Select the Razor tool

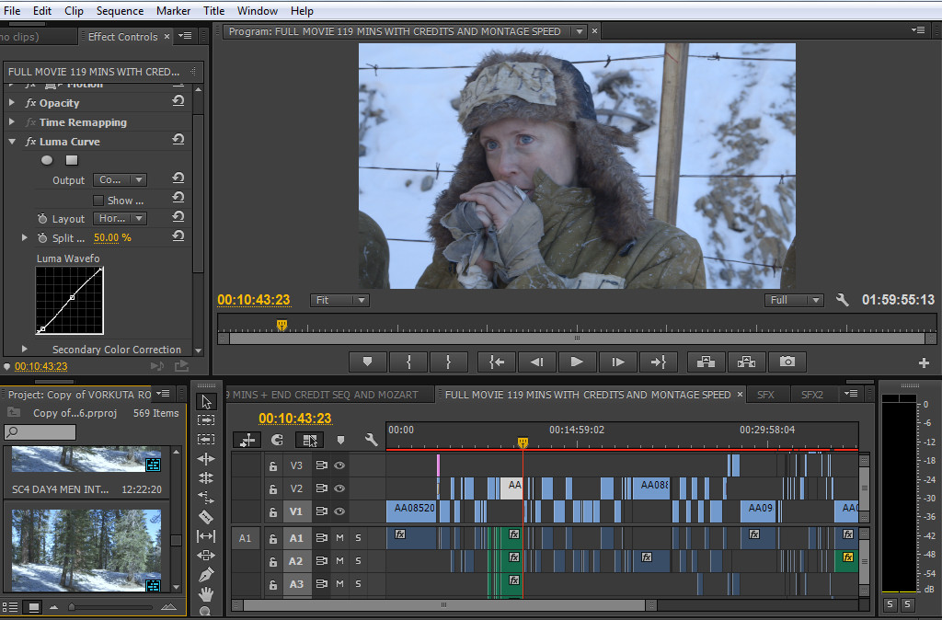[206, 517]
